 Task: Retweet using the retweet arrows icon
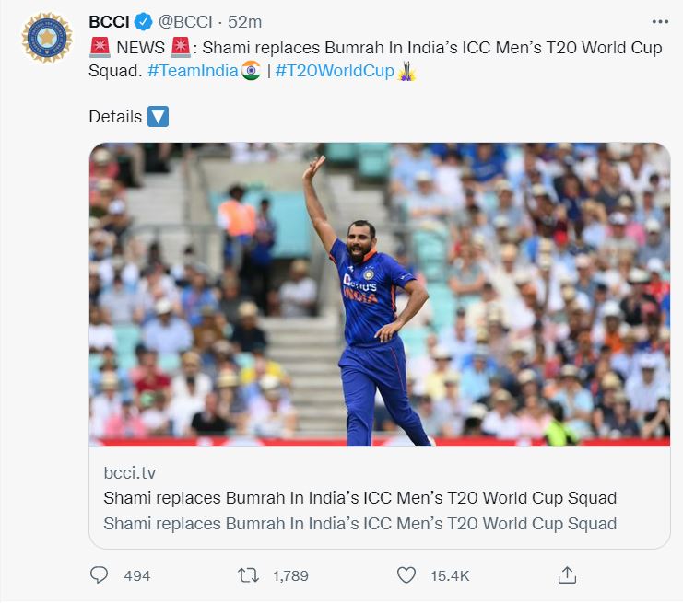tap(248, 575)
